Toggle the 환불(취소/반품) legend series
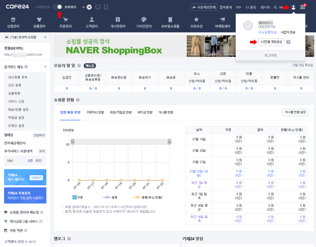The image size is (316, 247). [148, 197]
